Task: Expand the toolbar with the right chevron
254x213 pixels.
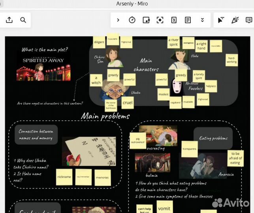Action: pyautogui.click(x=118, y=20)
